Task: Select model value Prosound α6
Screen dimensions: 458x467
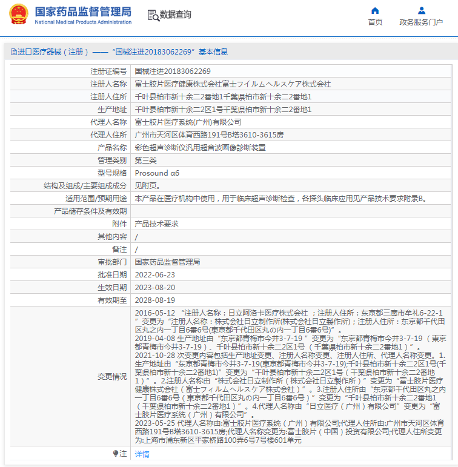Action: [157, 173]
